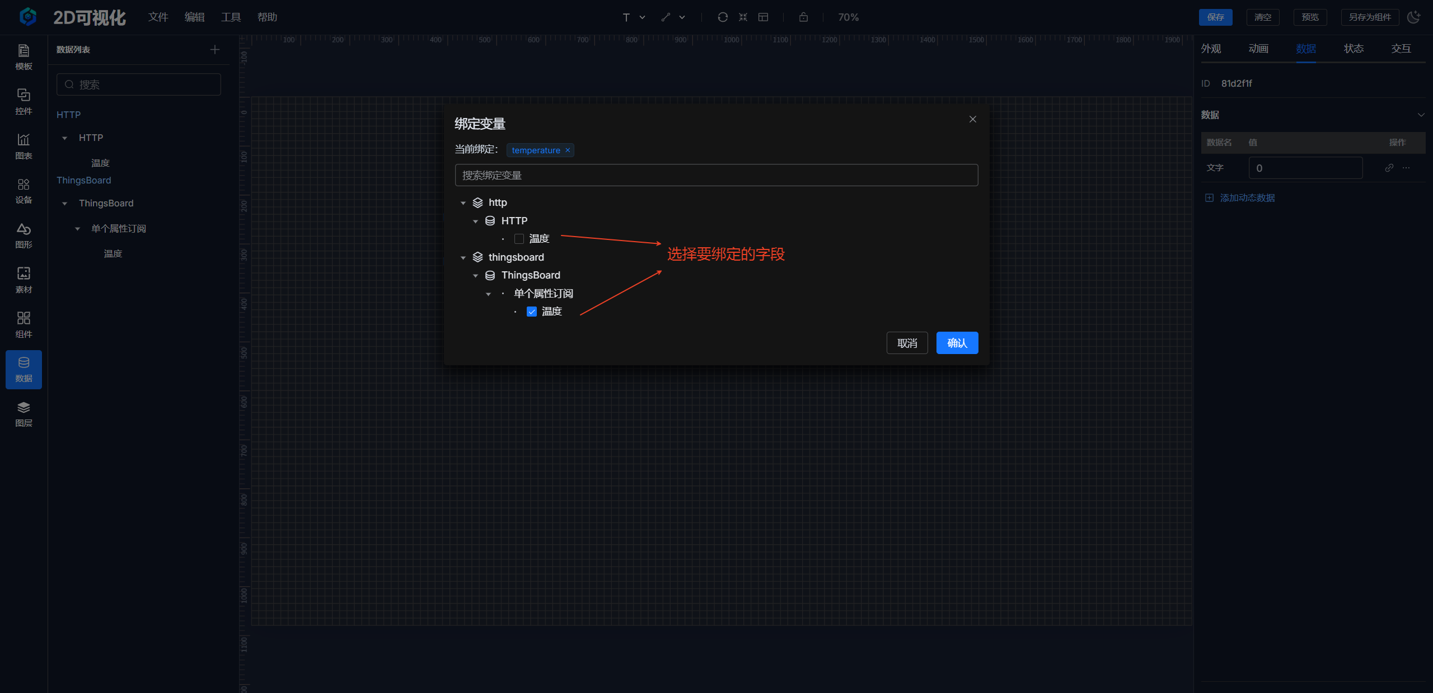Collapse the http root node in dialog

[x=463, y=203]
